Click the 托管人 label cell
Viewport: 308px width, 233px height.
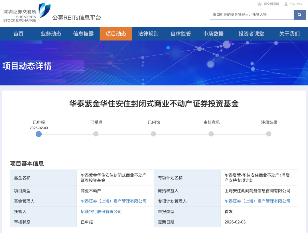tap(43, 212)
